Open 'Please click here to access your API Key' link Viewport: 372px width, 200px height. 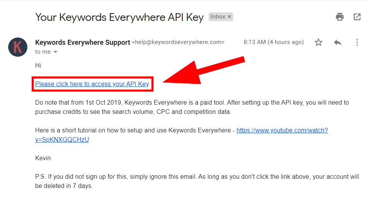coord(92,84)
